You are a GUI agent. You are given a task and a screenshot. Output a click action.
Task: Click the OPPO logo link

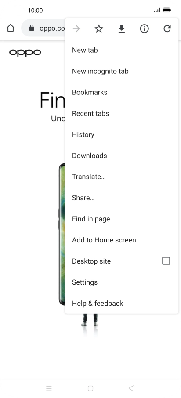point(25,53)
